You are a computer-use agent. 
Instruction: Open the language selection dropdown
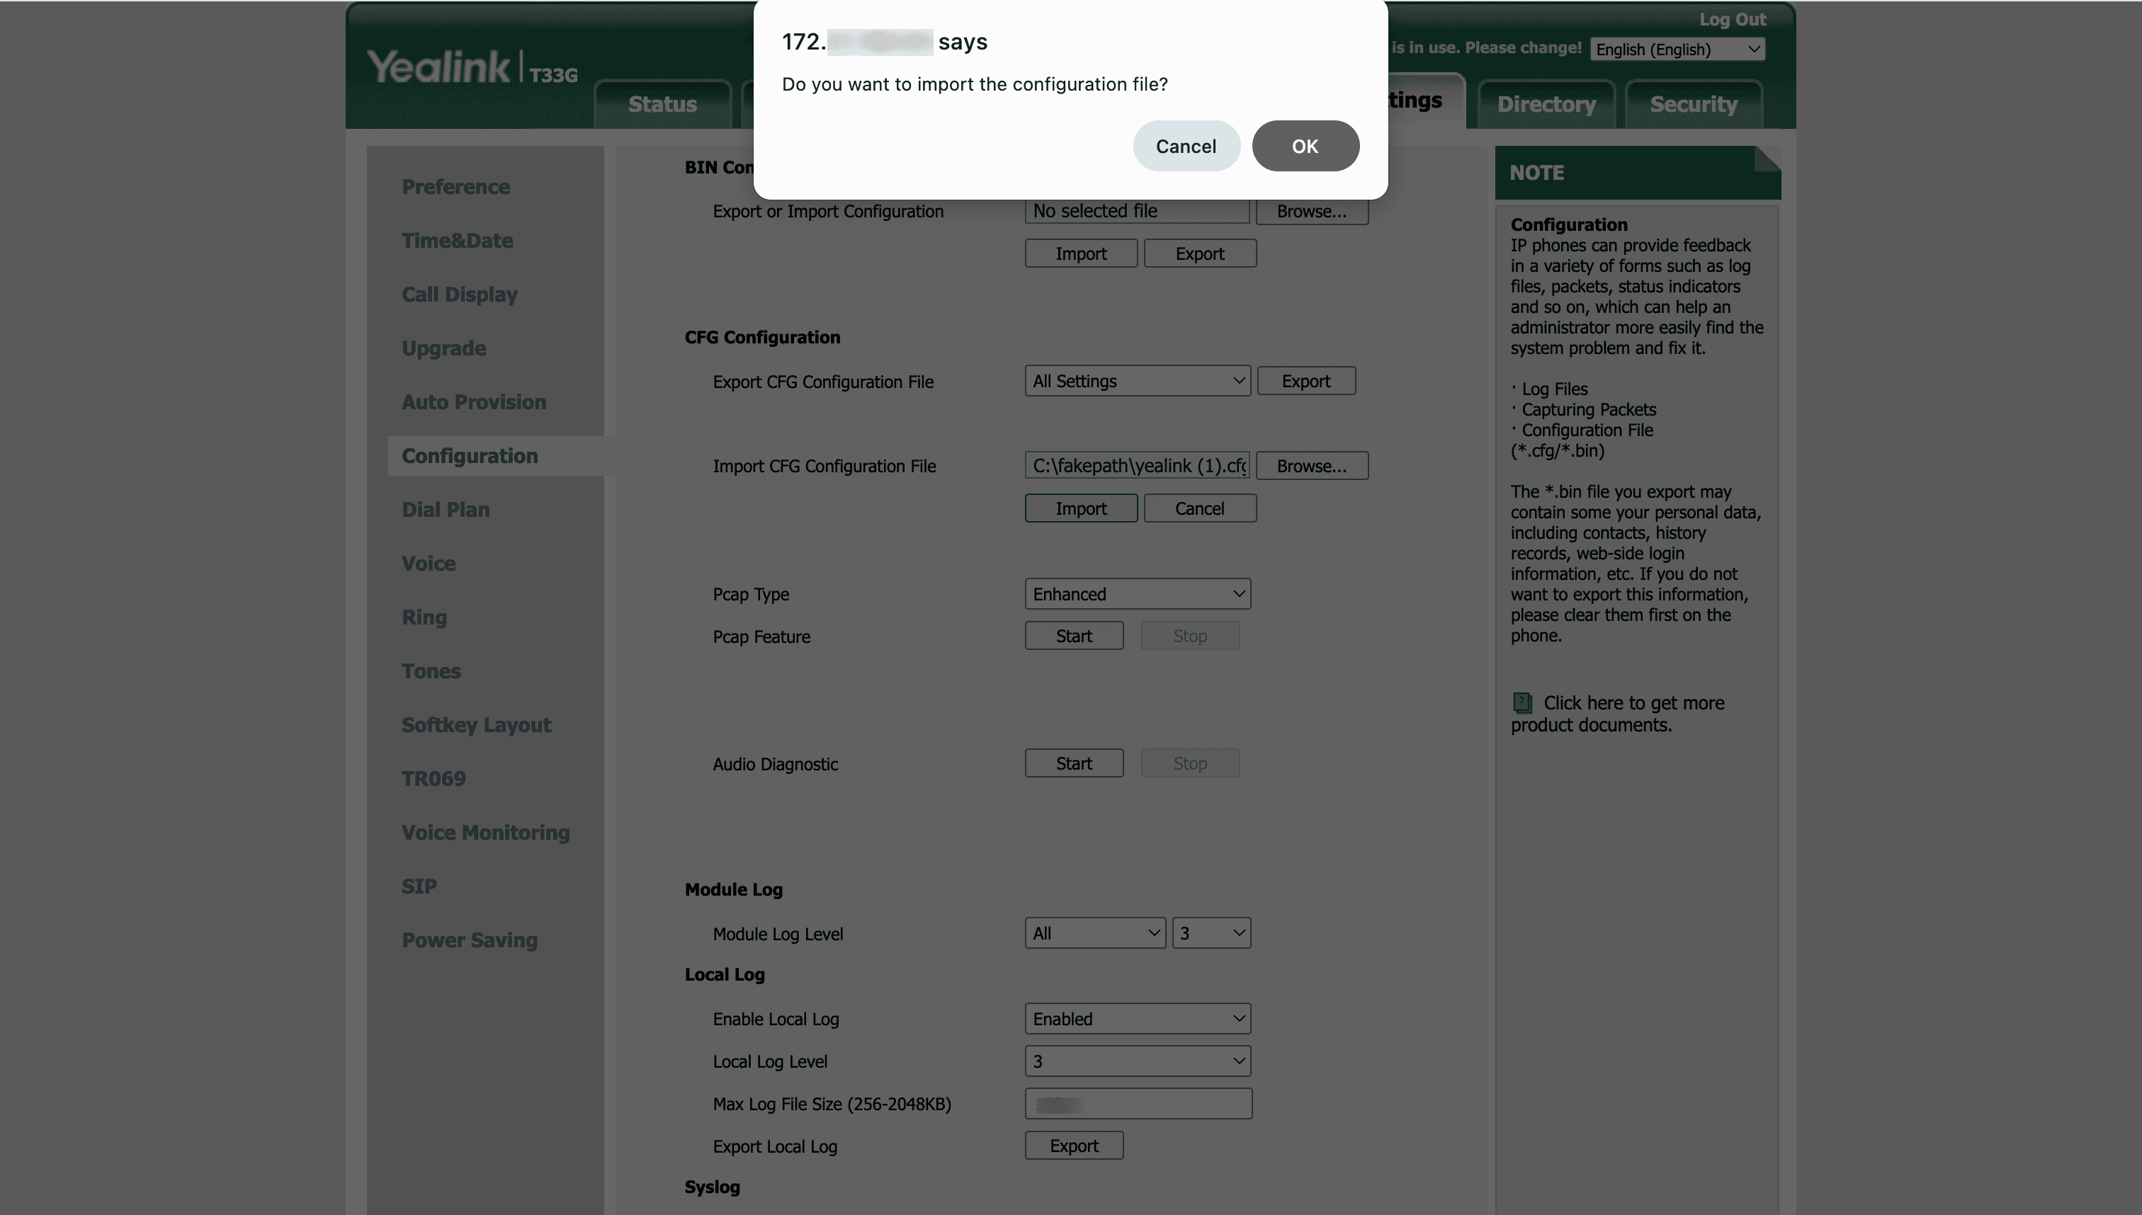pos(1677,50)
